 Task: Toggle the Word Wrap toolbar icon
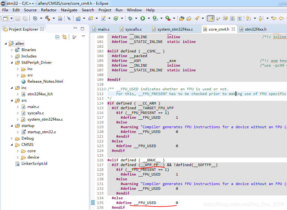point(225,18)
